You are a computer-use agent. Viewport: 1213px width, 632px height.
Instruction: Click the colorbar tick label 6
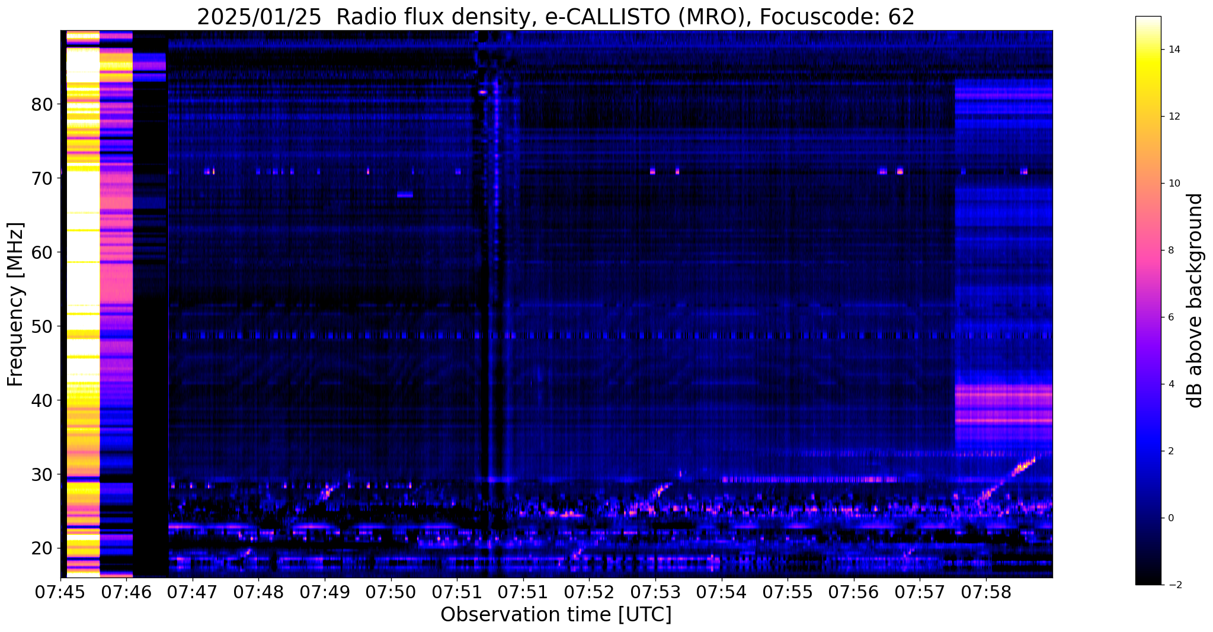tap(1170, 317)
